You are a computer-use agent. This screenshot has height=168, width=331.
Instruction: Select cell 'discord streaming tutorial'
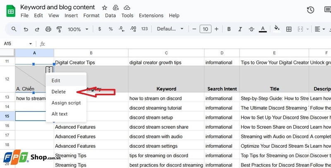pos(166,108)
